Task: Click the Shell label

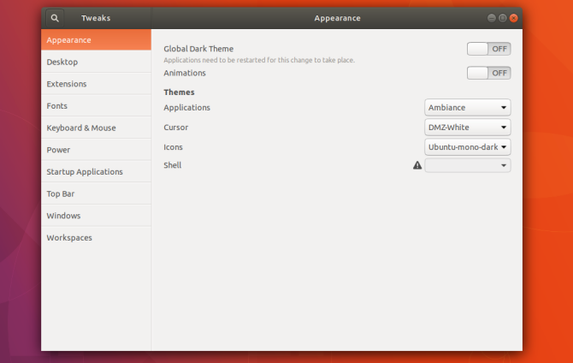Action: pyautogui.click(x=173, y=165)
